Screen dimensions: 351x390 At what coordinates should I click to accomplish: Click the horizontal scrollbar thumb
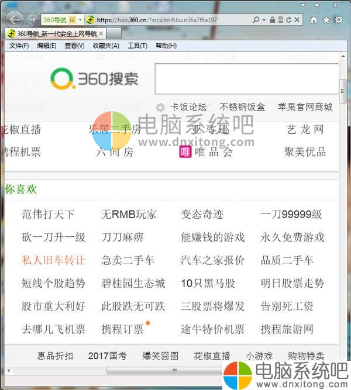point(165,371)
